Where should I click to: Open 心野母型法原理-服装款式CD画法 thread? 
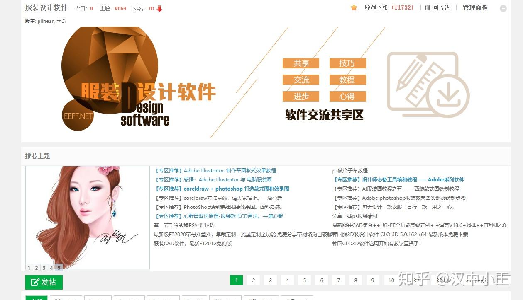pyautogui.click(x=233, y=216)
